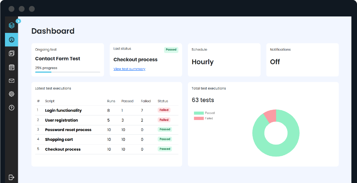Open the Login functionality script row
Screen dimensions: 357x183
pos(63,110)
